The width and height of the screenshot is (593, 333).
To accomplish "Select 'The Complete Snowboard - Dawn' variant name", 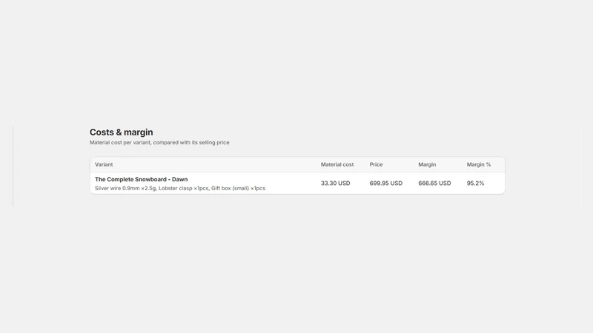I will (141, 179).
